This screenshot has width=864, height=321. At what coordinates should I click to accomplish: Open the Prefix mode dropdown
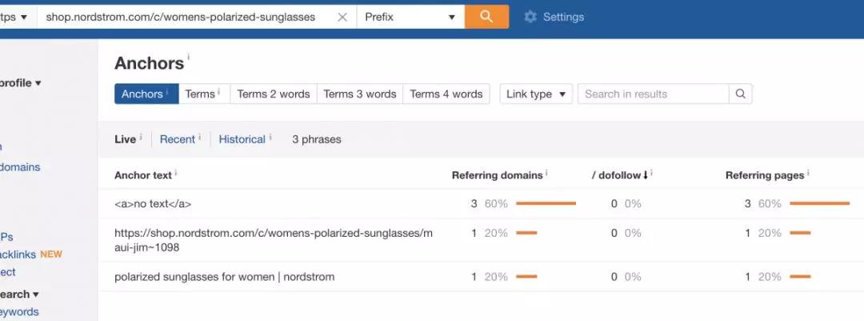(x=410, y=17)
